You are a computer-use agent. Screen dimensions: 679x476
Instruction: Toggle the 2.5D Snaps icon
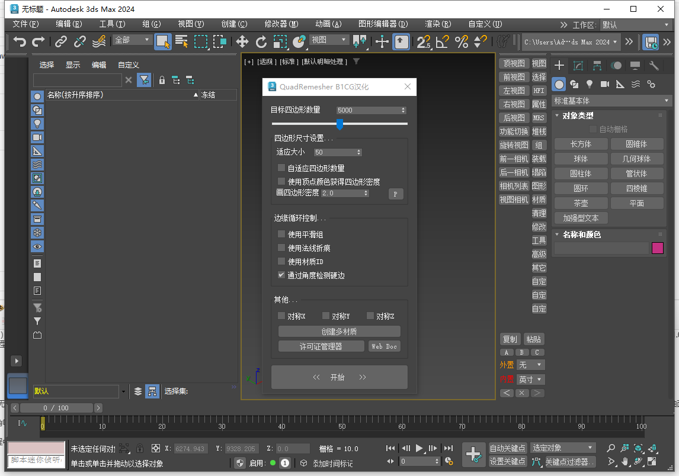coord(424,42)
